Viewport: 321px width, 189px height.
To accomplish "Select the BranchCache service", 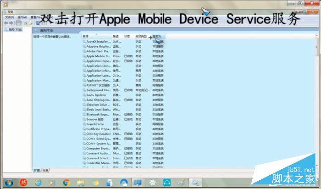I will click(123, 124).
